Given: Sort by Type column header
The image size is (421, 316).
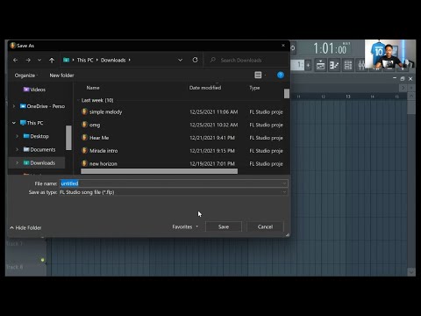Looking at the screenshot, I should pos(254,88).
